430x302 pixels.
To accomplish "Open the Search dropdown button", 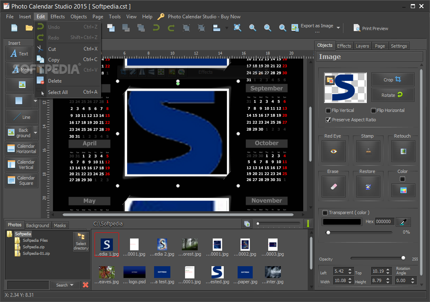I will (x=65, y=285).
